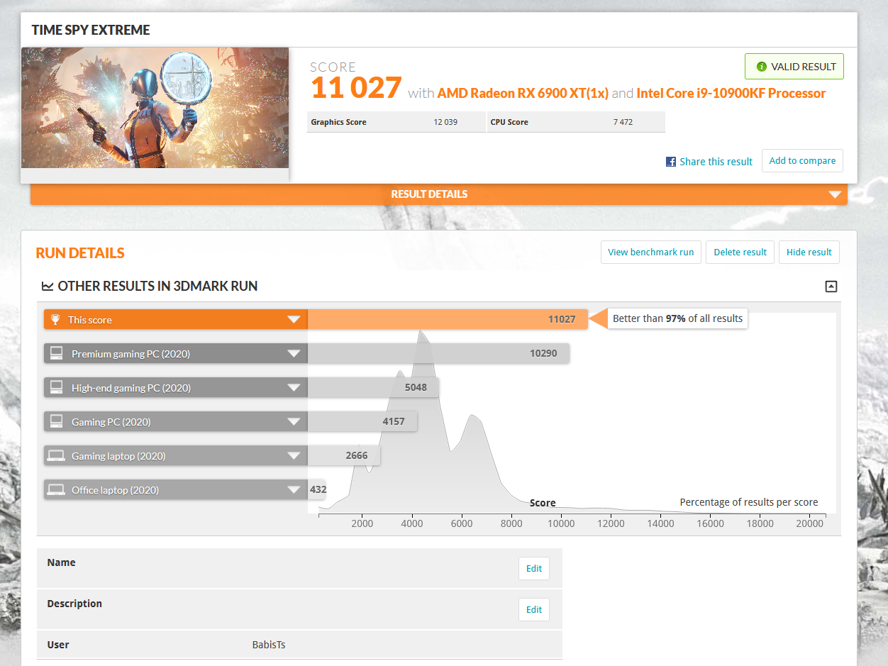Click the large 11 027 score number

pyautogui.click(x=356, y=88)
